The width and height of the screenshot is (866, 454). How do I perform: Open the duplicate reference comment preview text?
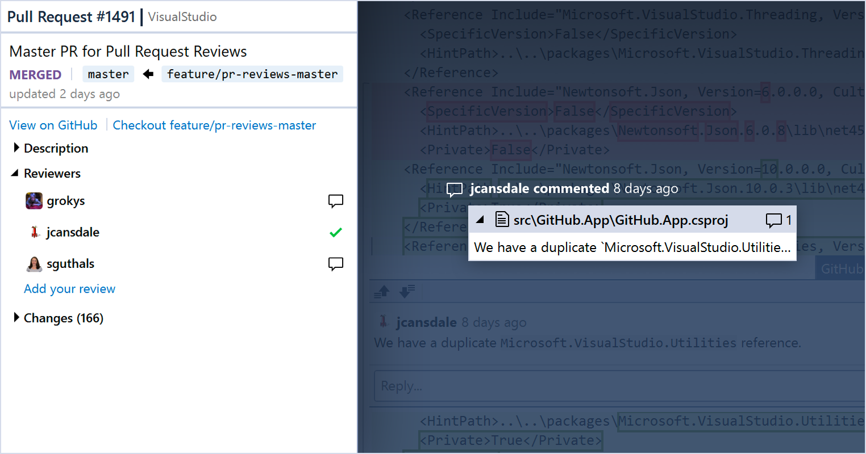[632, 247]
